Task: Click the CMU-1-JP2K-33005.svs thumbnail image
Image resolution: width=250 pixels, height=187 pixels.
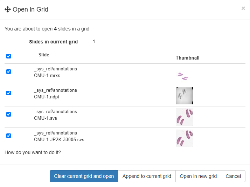Action: 185,138
